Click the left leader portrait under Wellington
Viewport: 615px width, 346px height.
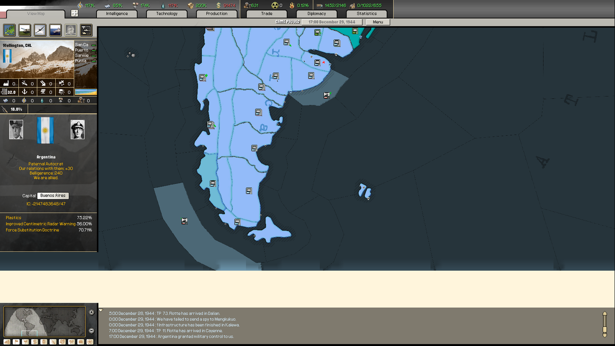coord(16,130)
